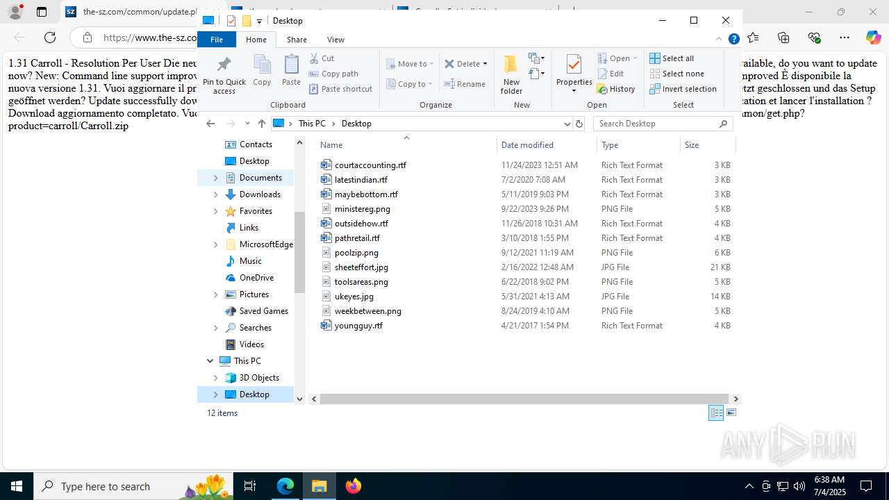Collapse the This PC tree node
The height and width of the screenshot is (500, 889).
(x=210, y=361)
